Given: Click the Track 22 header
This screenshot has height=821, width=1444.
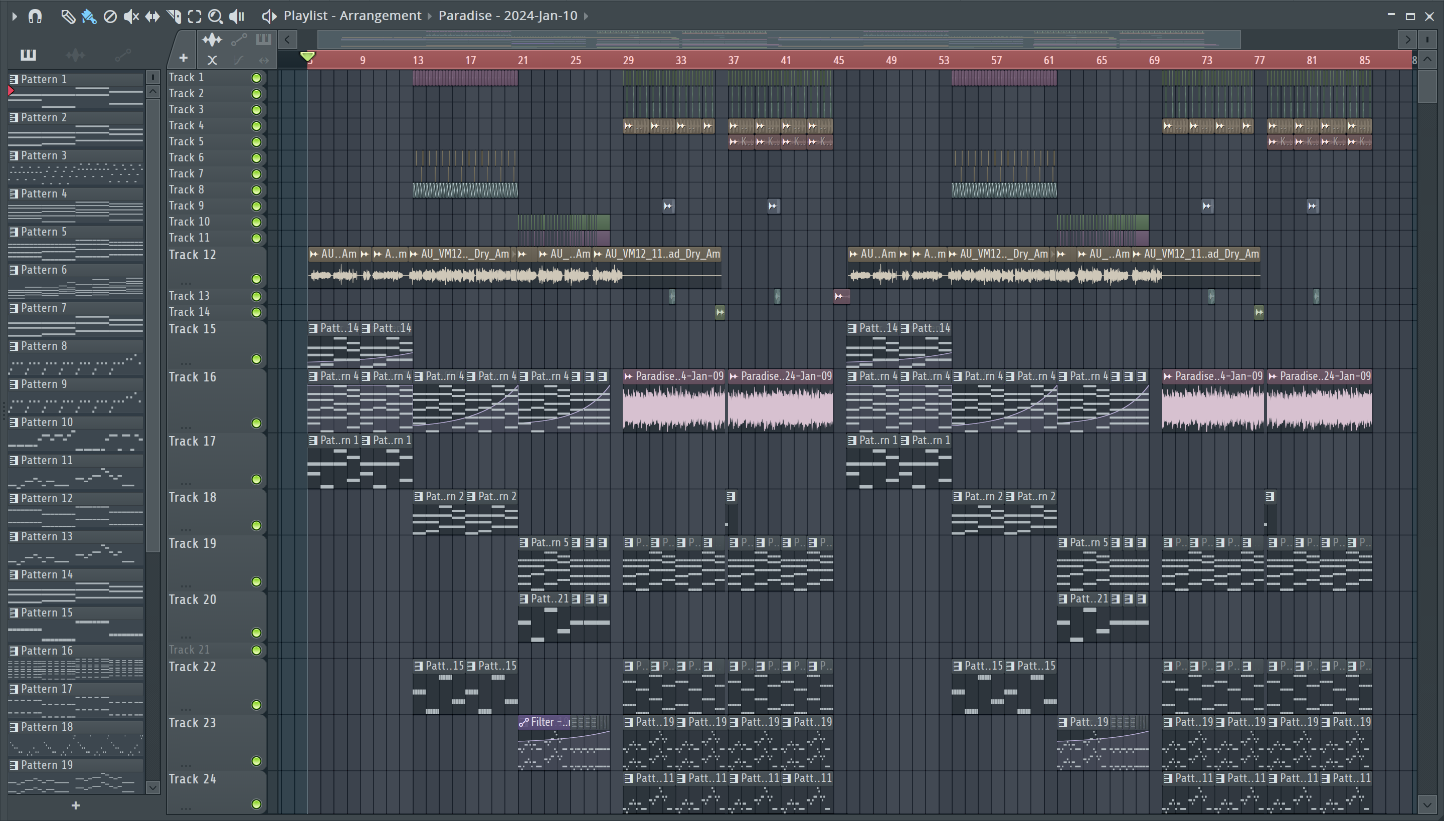Looking at the screenshot, I should click(216, 686).
